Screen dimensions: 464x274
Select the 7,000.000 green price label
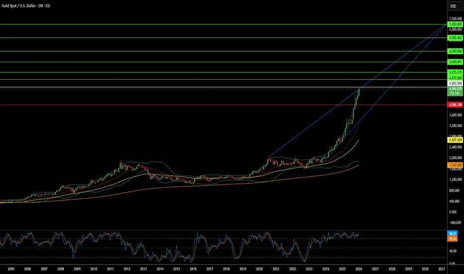[456, 24]
